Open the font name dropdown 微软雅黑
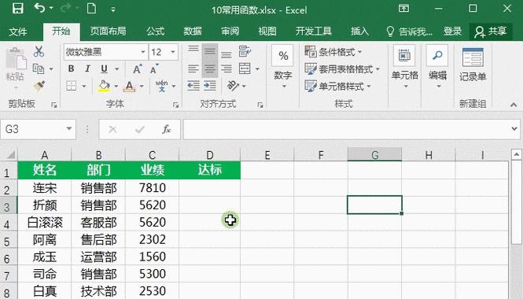This screenshot has width=523, height=299. tap(143, 52)
